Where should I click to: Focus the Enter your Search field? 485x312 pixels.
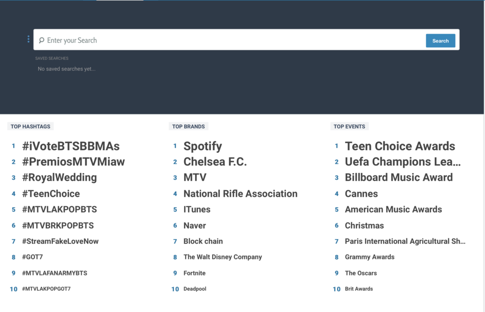[232, 40]
